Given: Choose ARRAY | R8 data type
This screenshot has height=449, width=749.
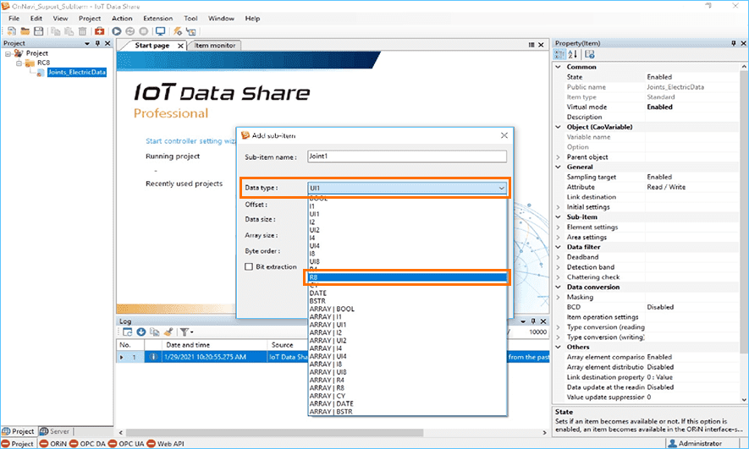Looking at the screenshot, I should (x=407, y=388).
